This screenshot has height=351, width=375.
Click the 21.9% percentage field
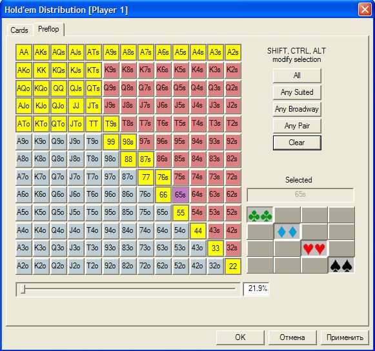256,289
